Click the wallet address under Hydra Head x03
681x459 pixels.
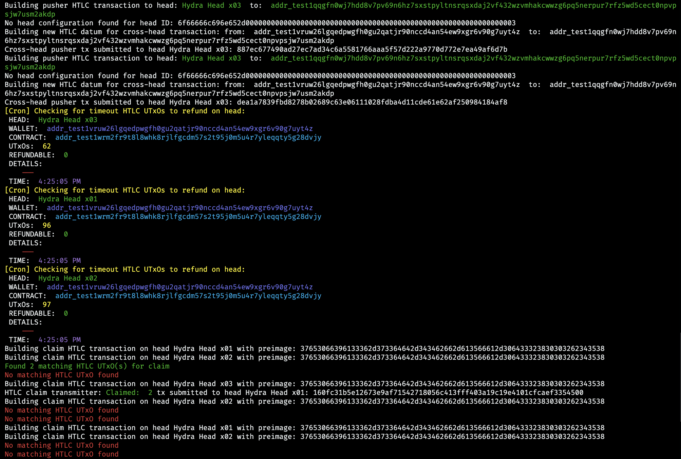[180, 128]
